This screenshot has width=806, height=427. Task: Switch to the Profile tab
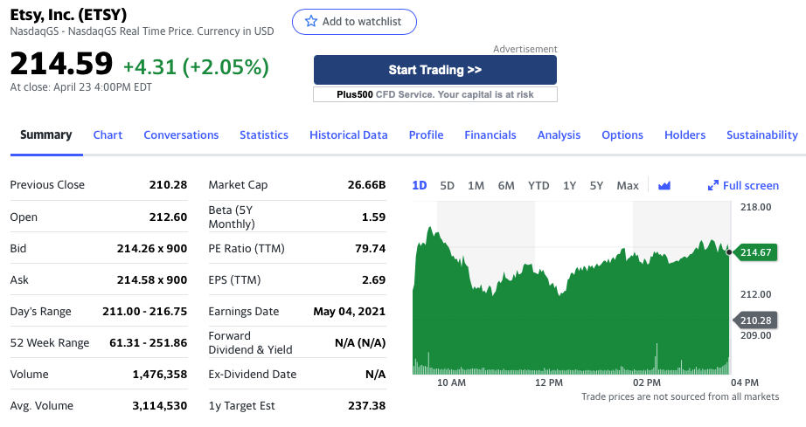click(x=426, y=135)
